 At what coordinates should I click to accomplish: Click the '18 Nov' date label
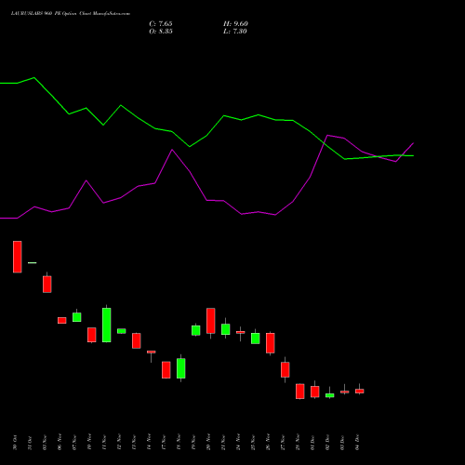click(179, 443)
